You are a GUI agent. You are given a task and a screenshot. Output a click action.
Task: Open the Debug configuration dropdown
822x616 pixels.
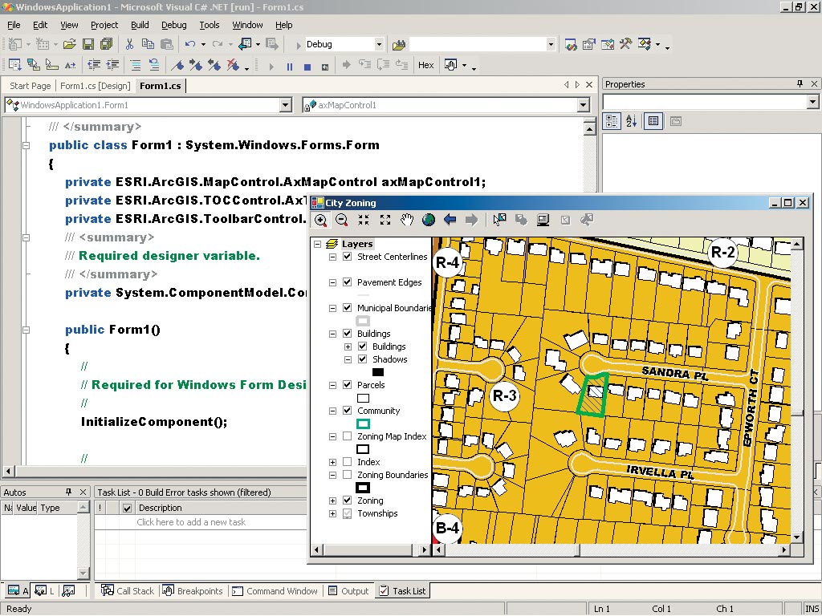(x=379, y=44)
